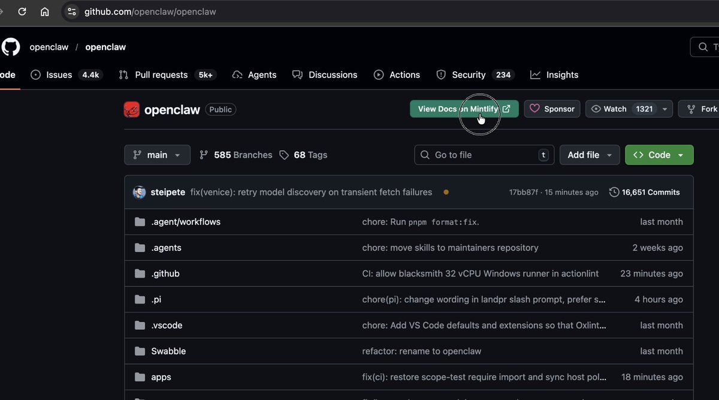
Task: Open commit "chore(pi): change wording in landpr"
Action: click(485, 299)
